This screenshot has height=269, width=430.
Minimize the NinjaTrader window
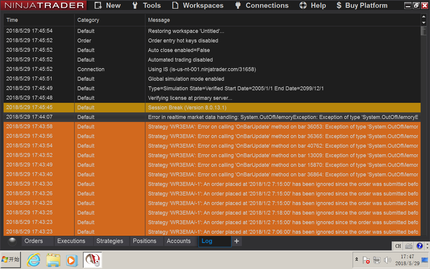(x=408, y=5)
